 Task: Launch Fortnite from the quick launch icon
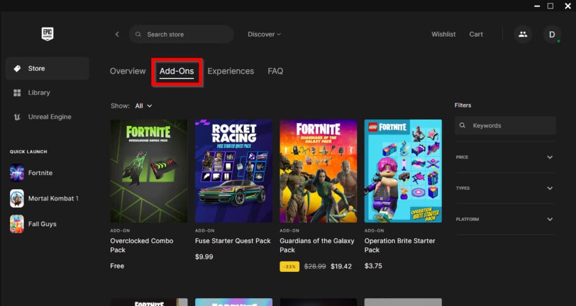coord(17,173)
